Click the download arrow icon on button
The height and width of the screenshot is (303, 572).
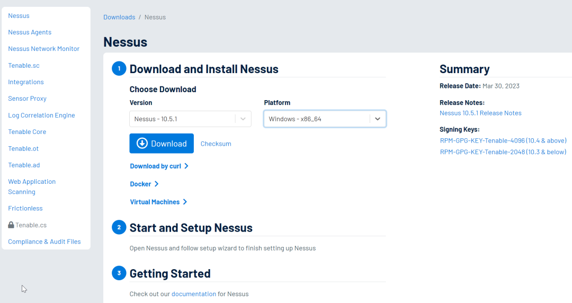142,144
